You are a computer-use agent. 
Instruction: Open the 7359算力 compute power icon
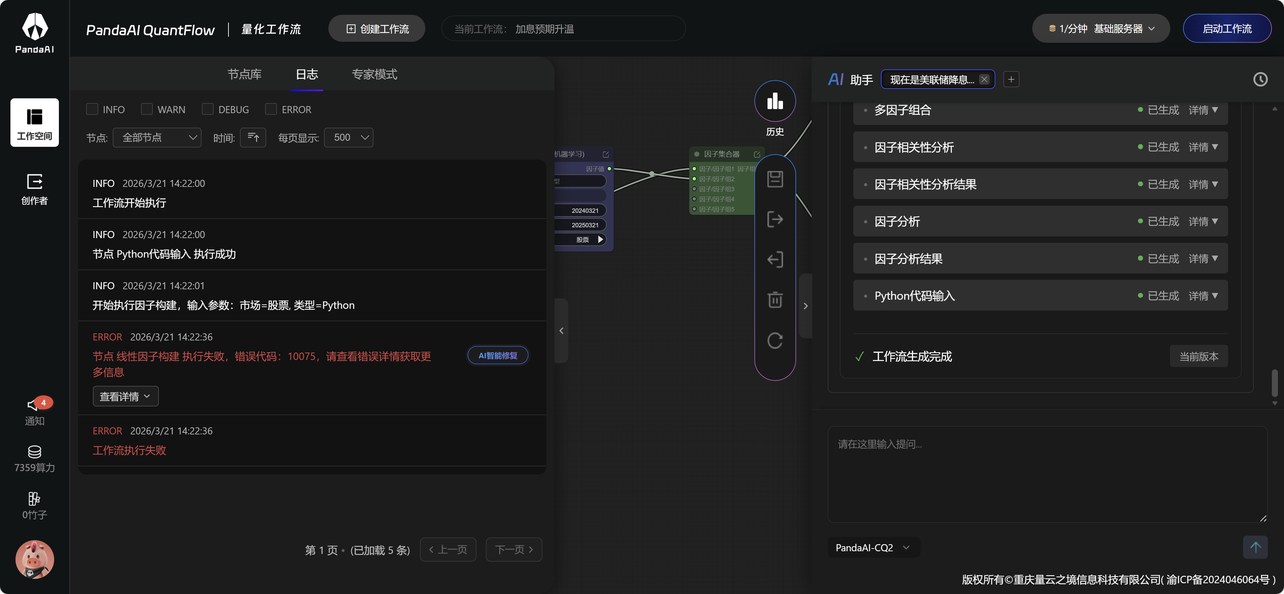[x=34, y=459]
